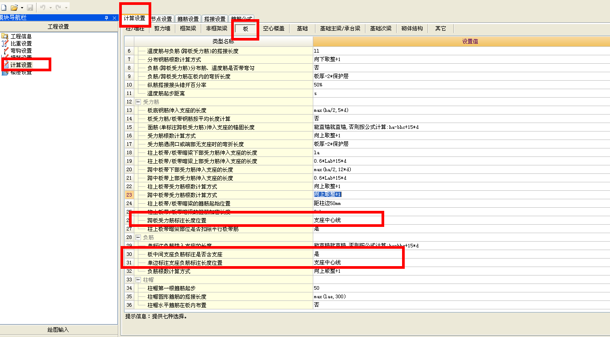
Task: Switch to the 节点设置 tab
Action: pos(161,19)
